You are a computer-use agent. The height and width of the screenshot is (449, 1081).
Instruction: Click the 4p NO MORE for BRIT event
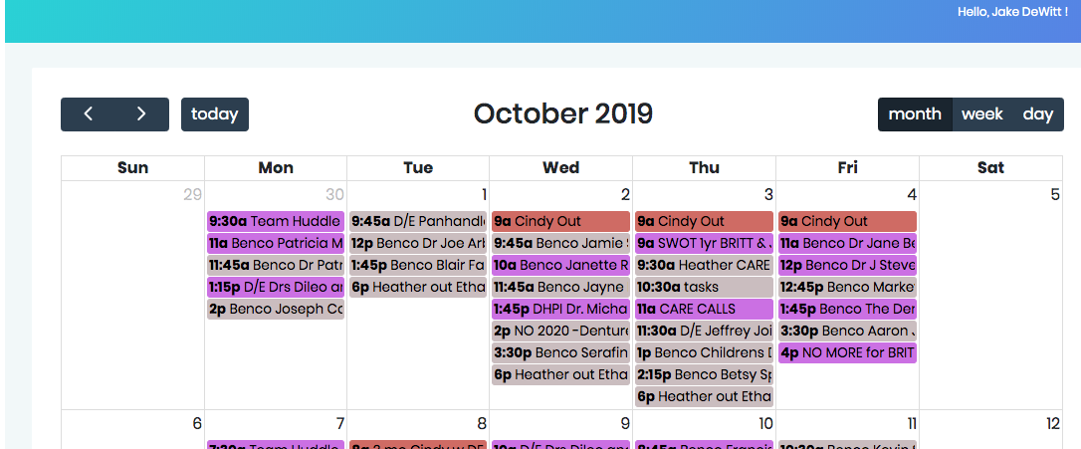click(x=847, y=352)
